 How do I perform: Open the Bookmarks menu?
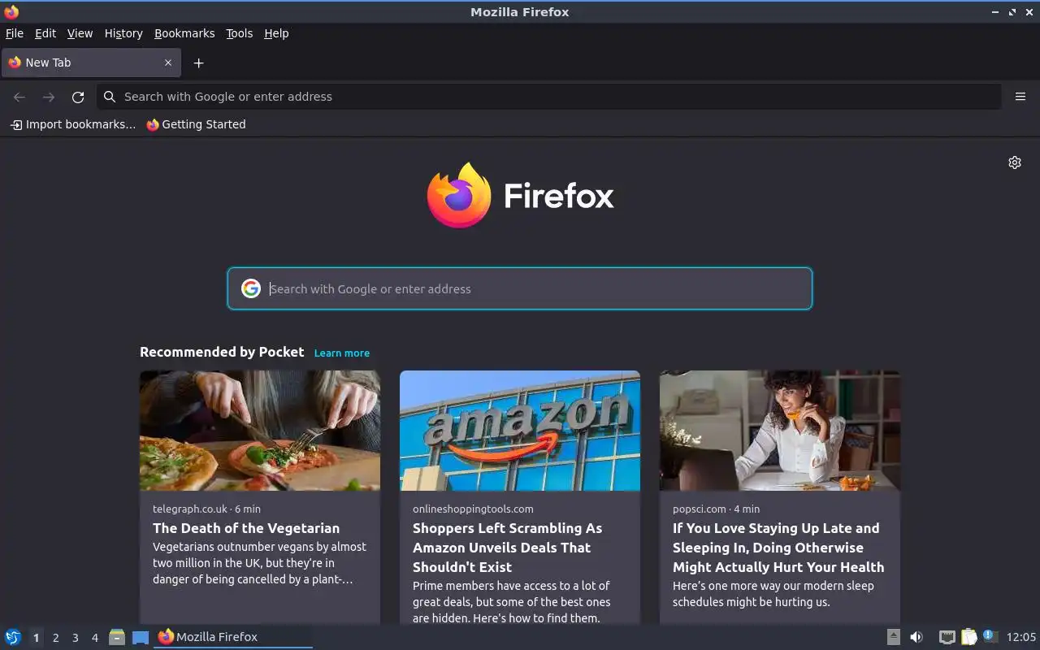tap(184, 33)
